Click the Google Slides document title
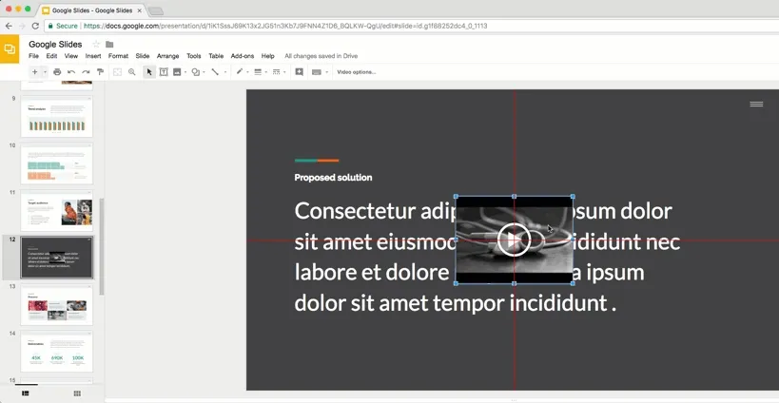The height and width of the screenshot is (403, 779). 55,44
